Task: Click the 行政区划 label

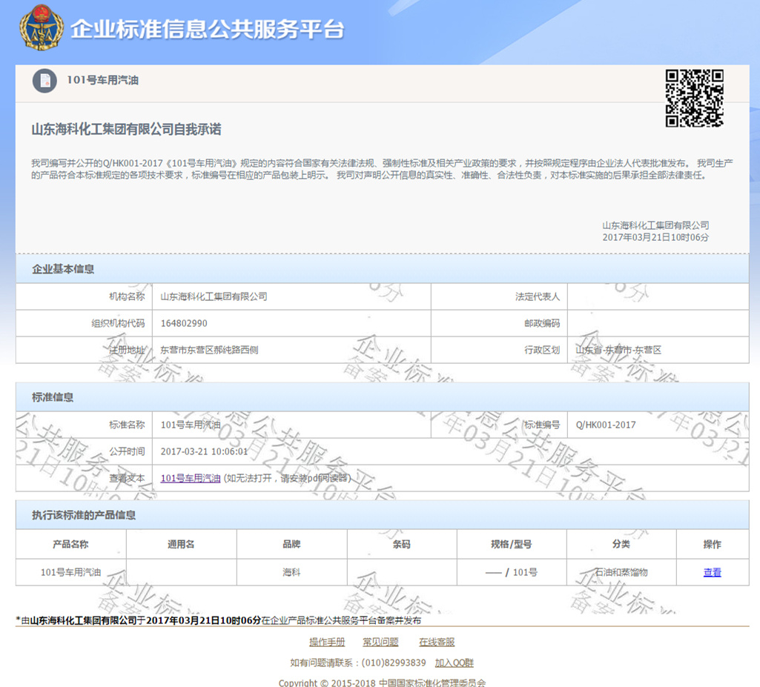Action: (x=542, y=350)
